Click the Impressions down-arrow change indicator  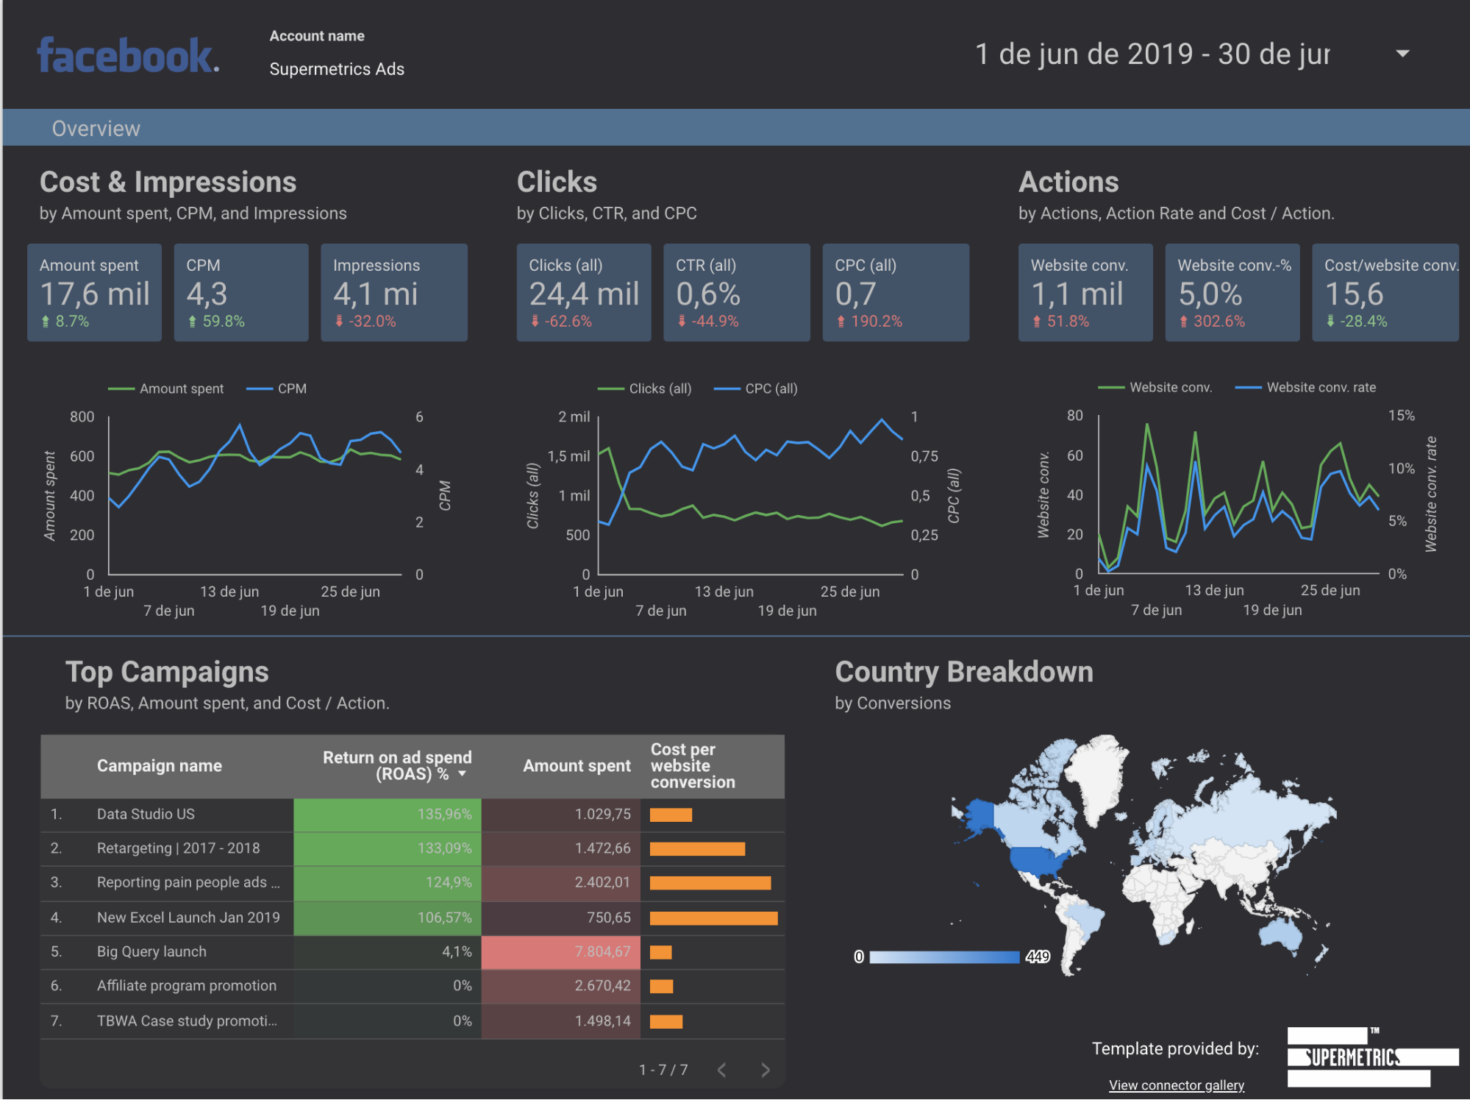pyautogui.click(x=339, y=322)
